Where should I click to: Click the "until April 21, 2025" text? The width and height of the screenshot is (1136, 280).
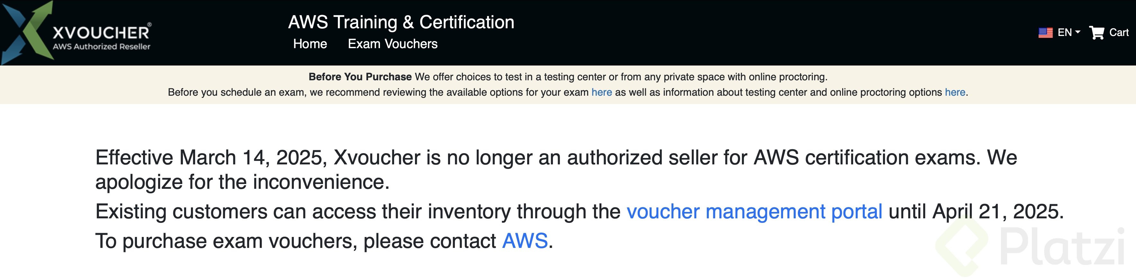click(x=976, y=212)
